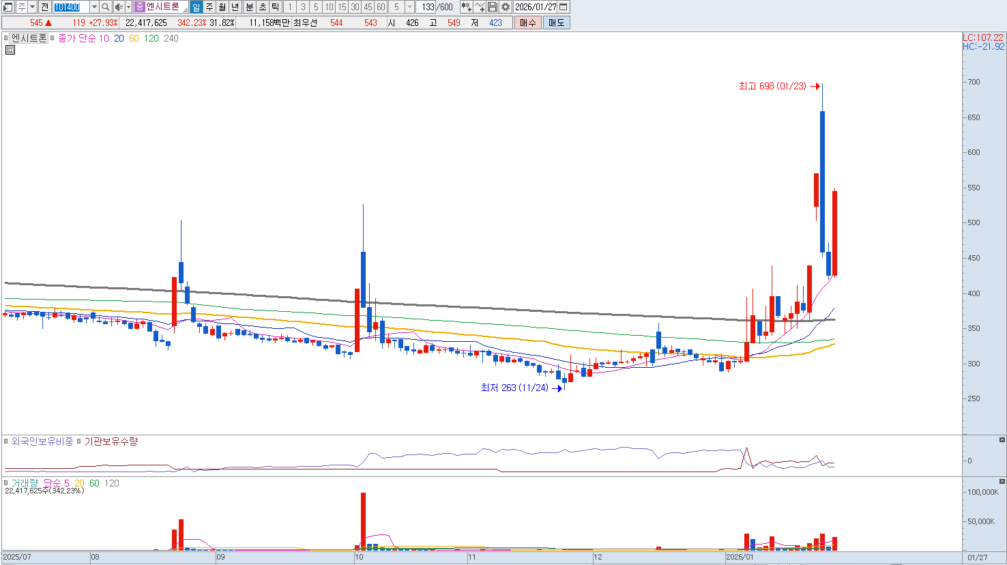Expand the dropdown beside the 주 selector
The width and height of the screenshot is (1007, 565).
tap(32, 7)
